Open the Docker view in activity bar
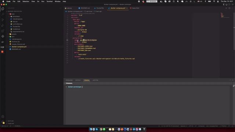Viewport: 235px width, 132px height. tap(3, 42)
